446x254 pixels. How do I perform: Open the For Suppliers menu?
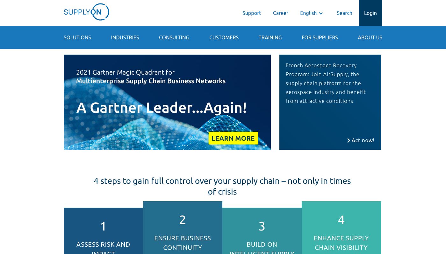320,37
